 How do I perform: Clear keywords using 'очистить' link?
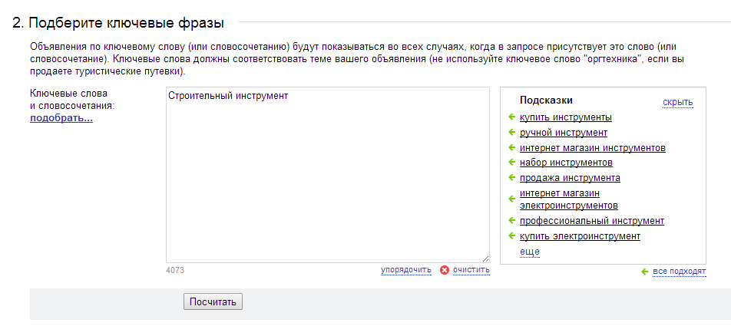pos(471,270)
